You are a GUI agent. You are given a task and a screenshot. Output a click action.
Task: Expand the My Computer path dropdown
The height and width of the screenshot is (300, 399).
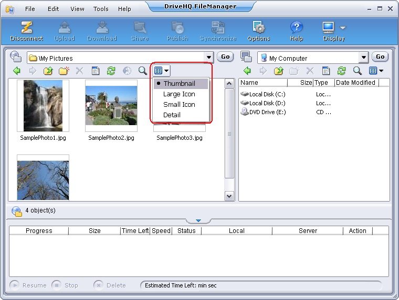pyautogui.click(x=364, y=58)
